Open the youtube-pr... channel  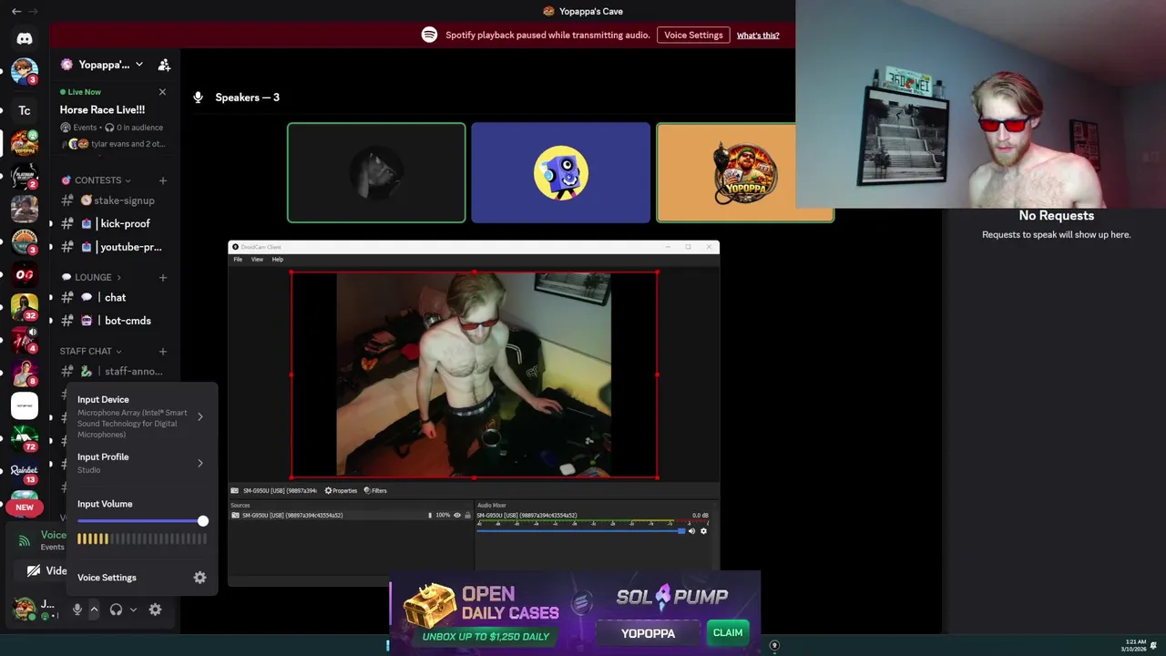(x=115, y=247)
